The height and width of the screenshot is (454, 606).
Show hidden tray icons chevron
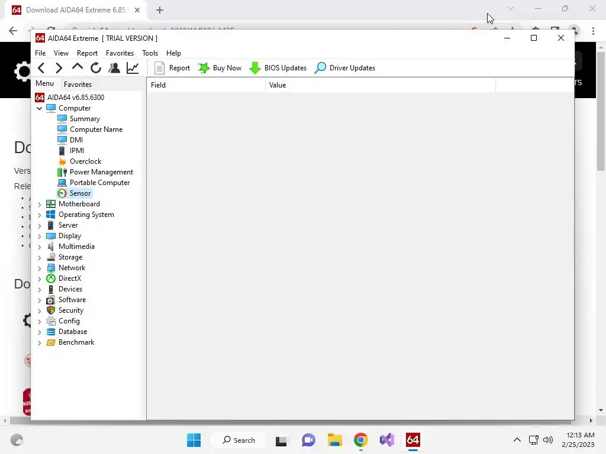point(517,440)
